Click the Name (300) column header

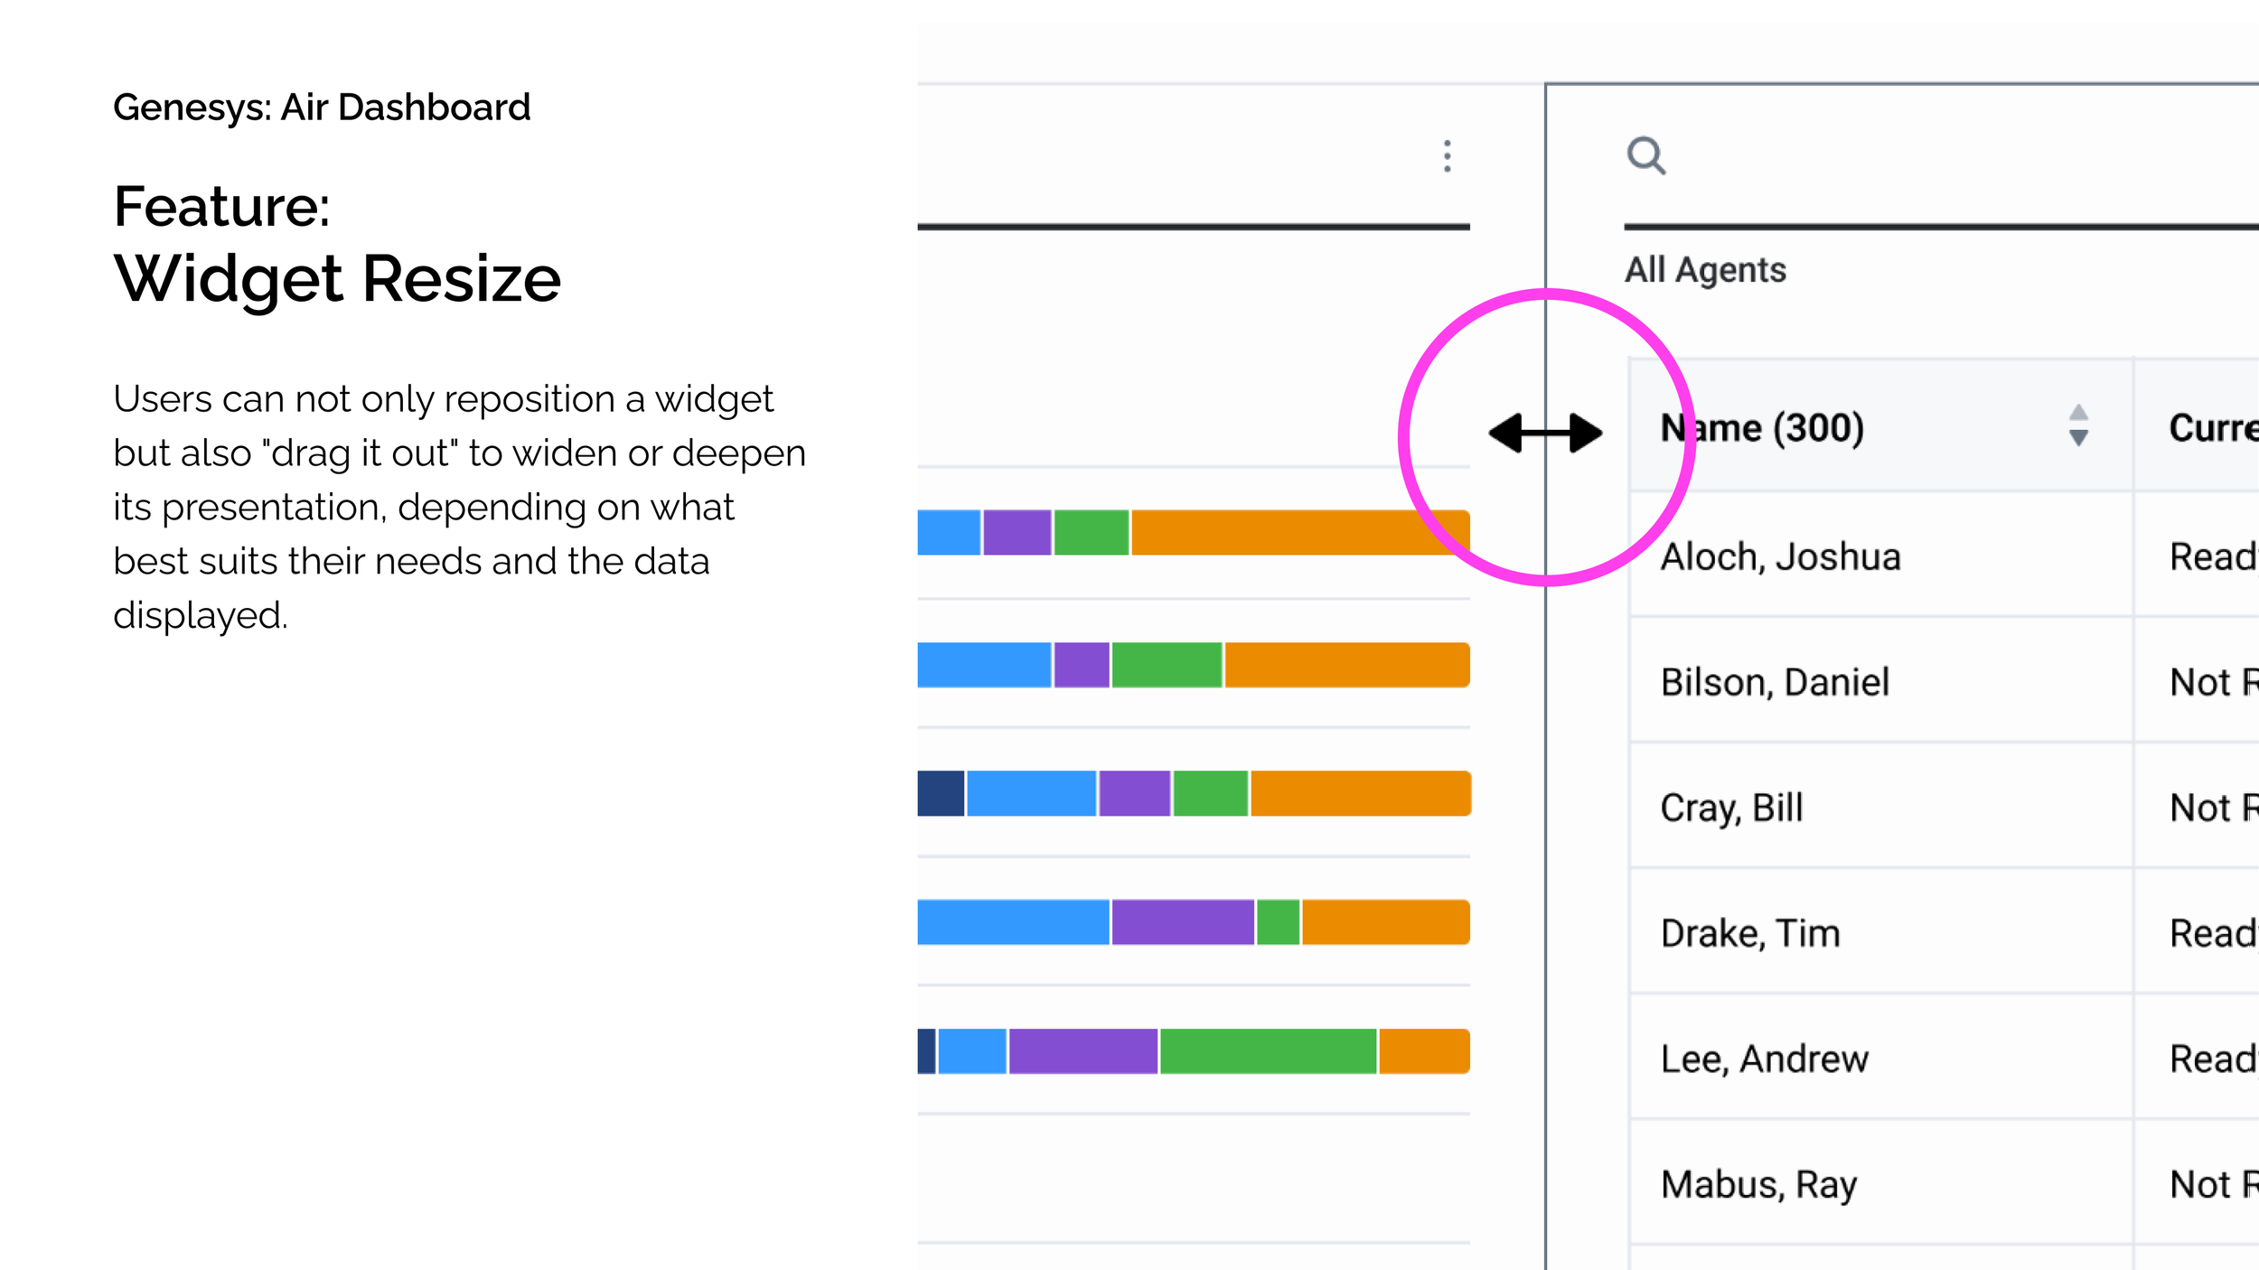click(1763, 427)
